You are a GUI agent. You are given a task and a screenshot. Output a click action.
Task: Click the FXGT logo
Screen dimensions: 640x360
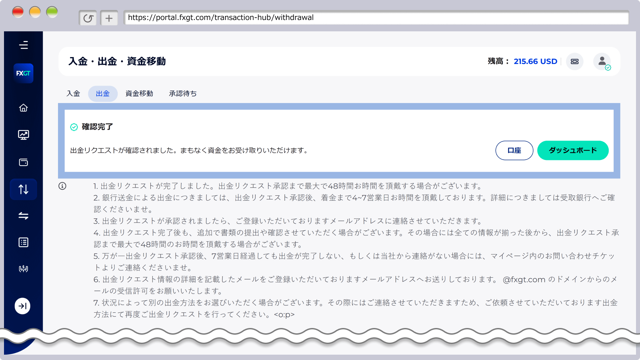(x=23, y=73)
